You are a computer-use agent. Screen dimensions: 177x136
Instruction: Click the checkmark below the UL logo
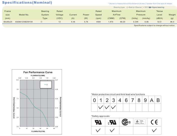coord(98,130)
